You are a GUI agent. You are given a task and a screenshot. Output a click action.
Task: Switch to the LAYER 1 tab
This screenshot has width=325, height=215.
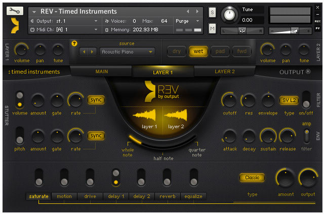163,72
